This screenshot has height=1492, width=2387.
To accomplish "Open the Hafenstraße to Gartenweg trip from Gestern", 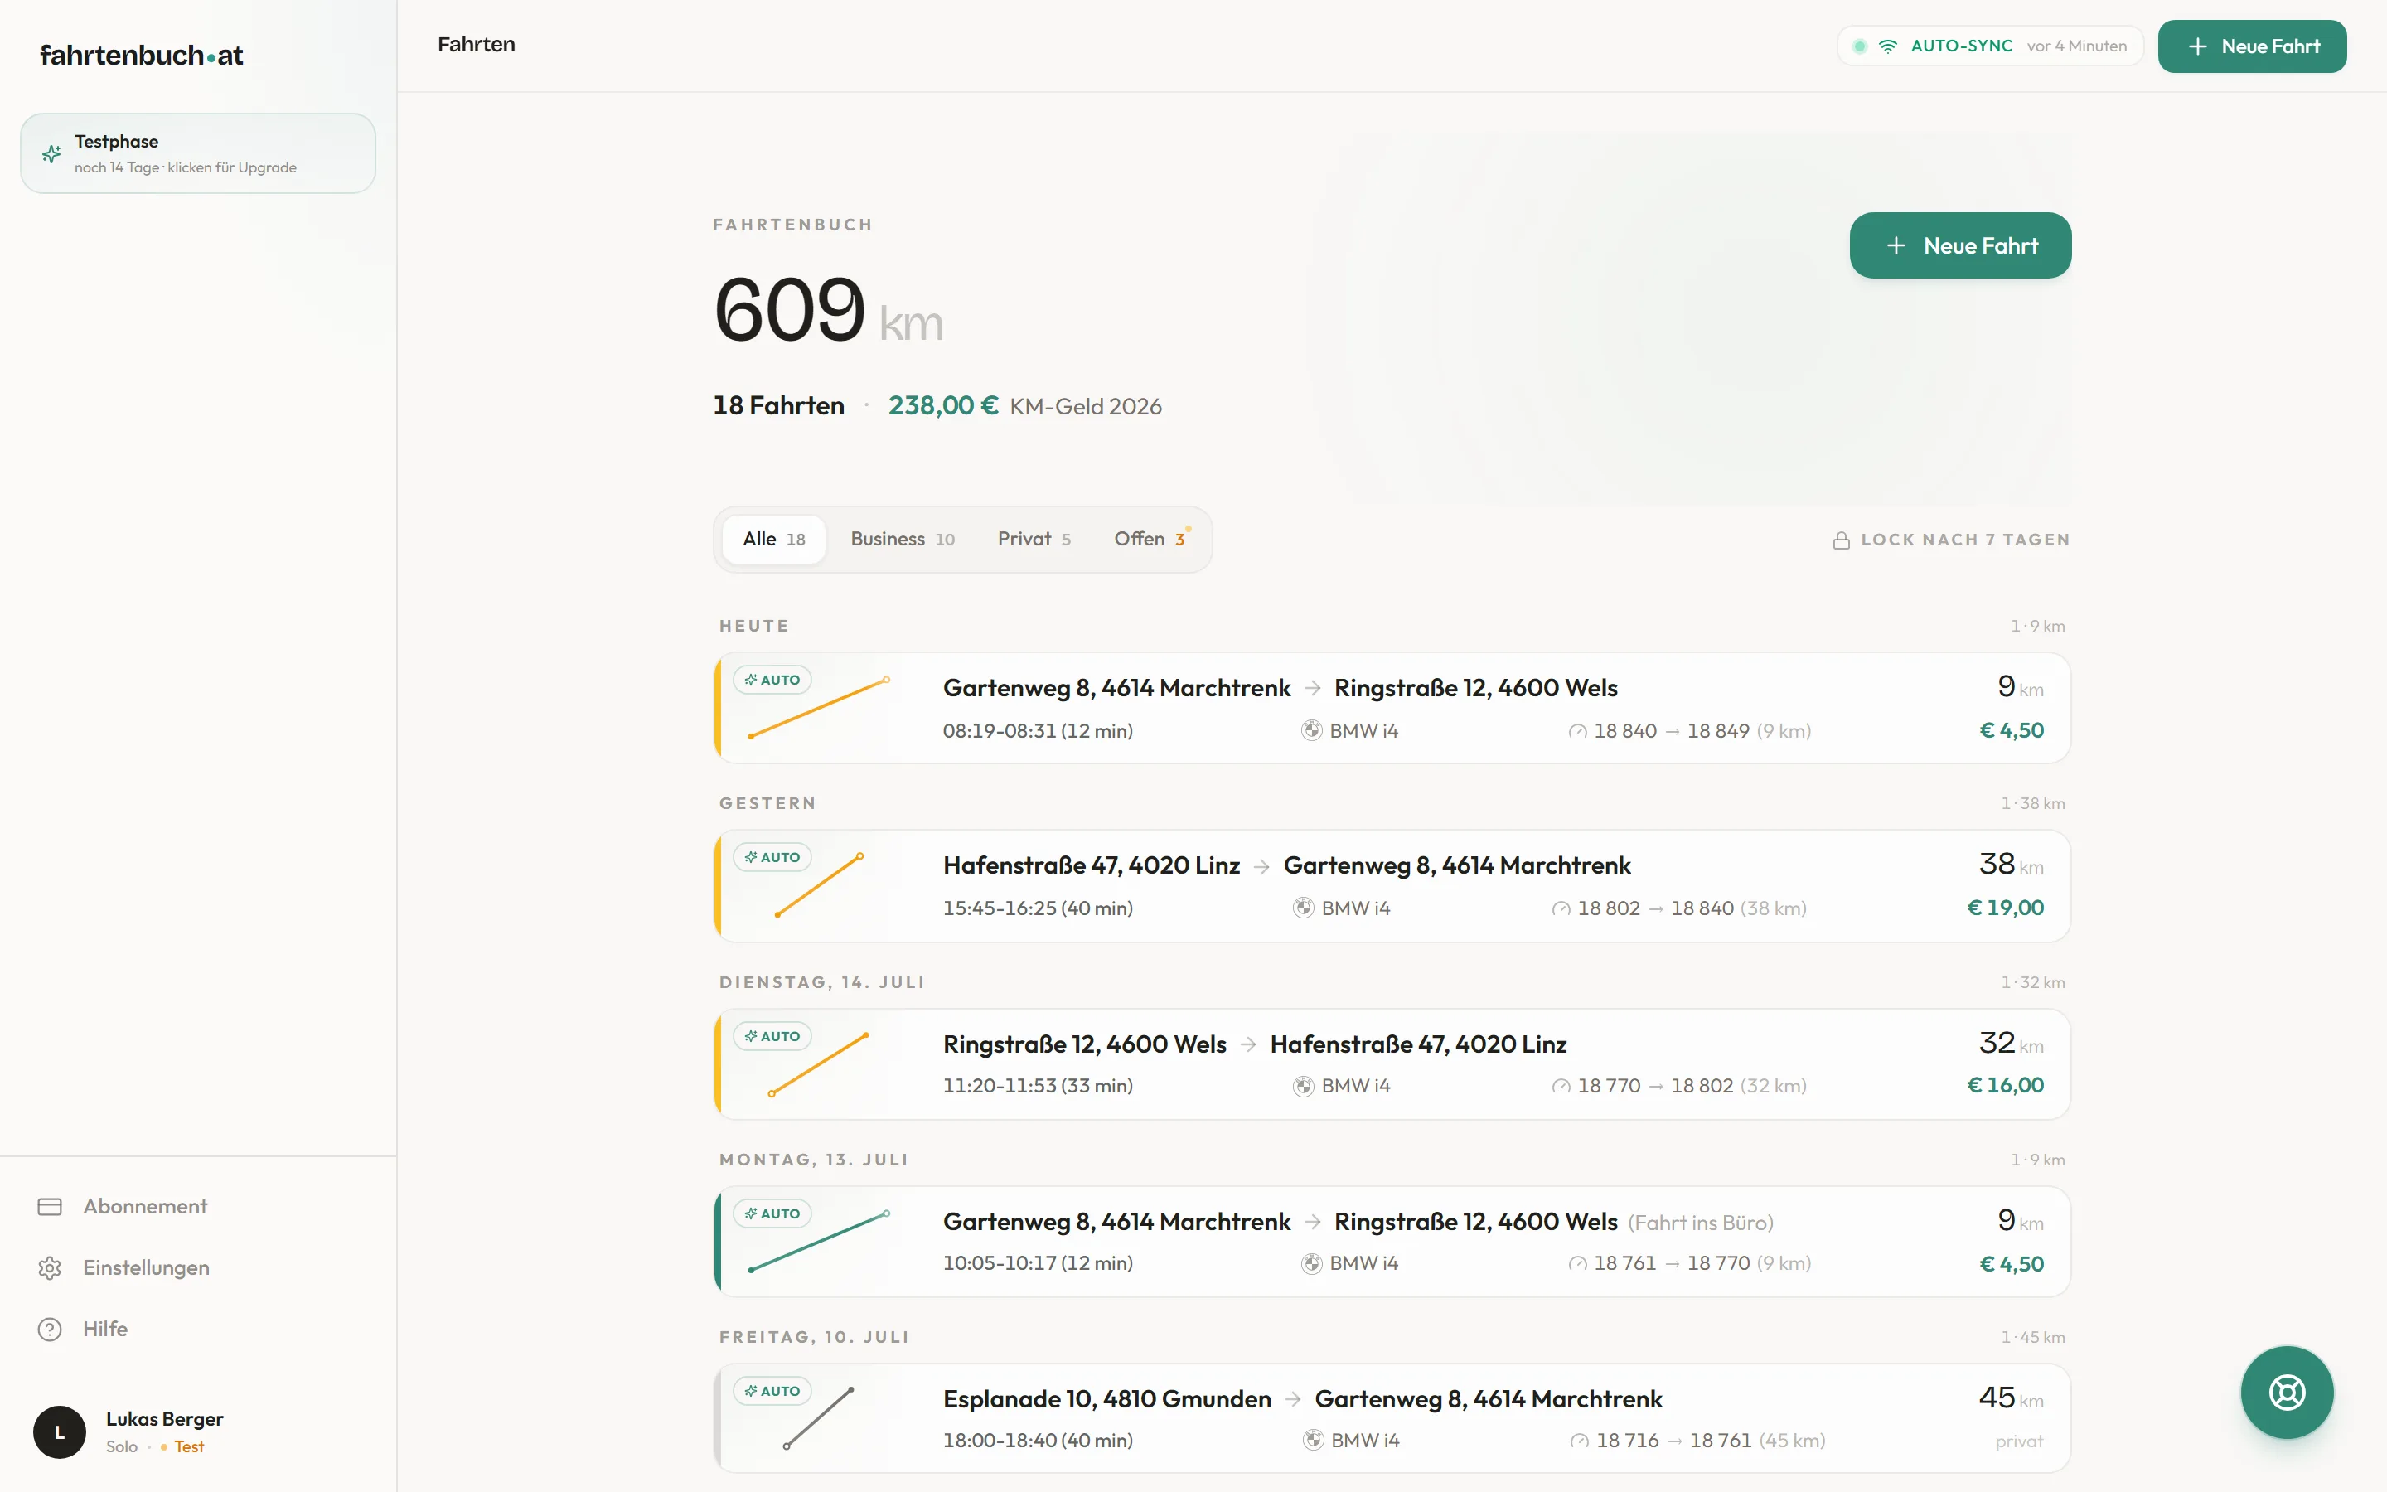I will (1391, 886).
